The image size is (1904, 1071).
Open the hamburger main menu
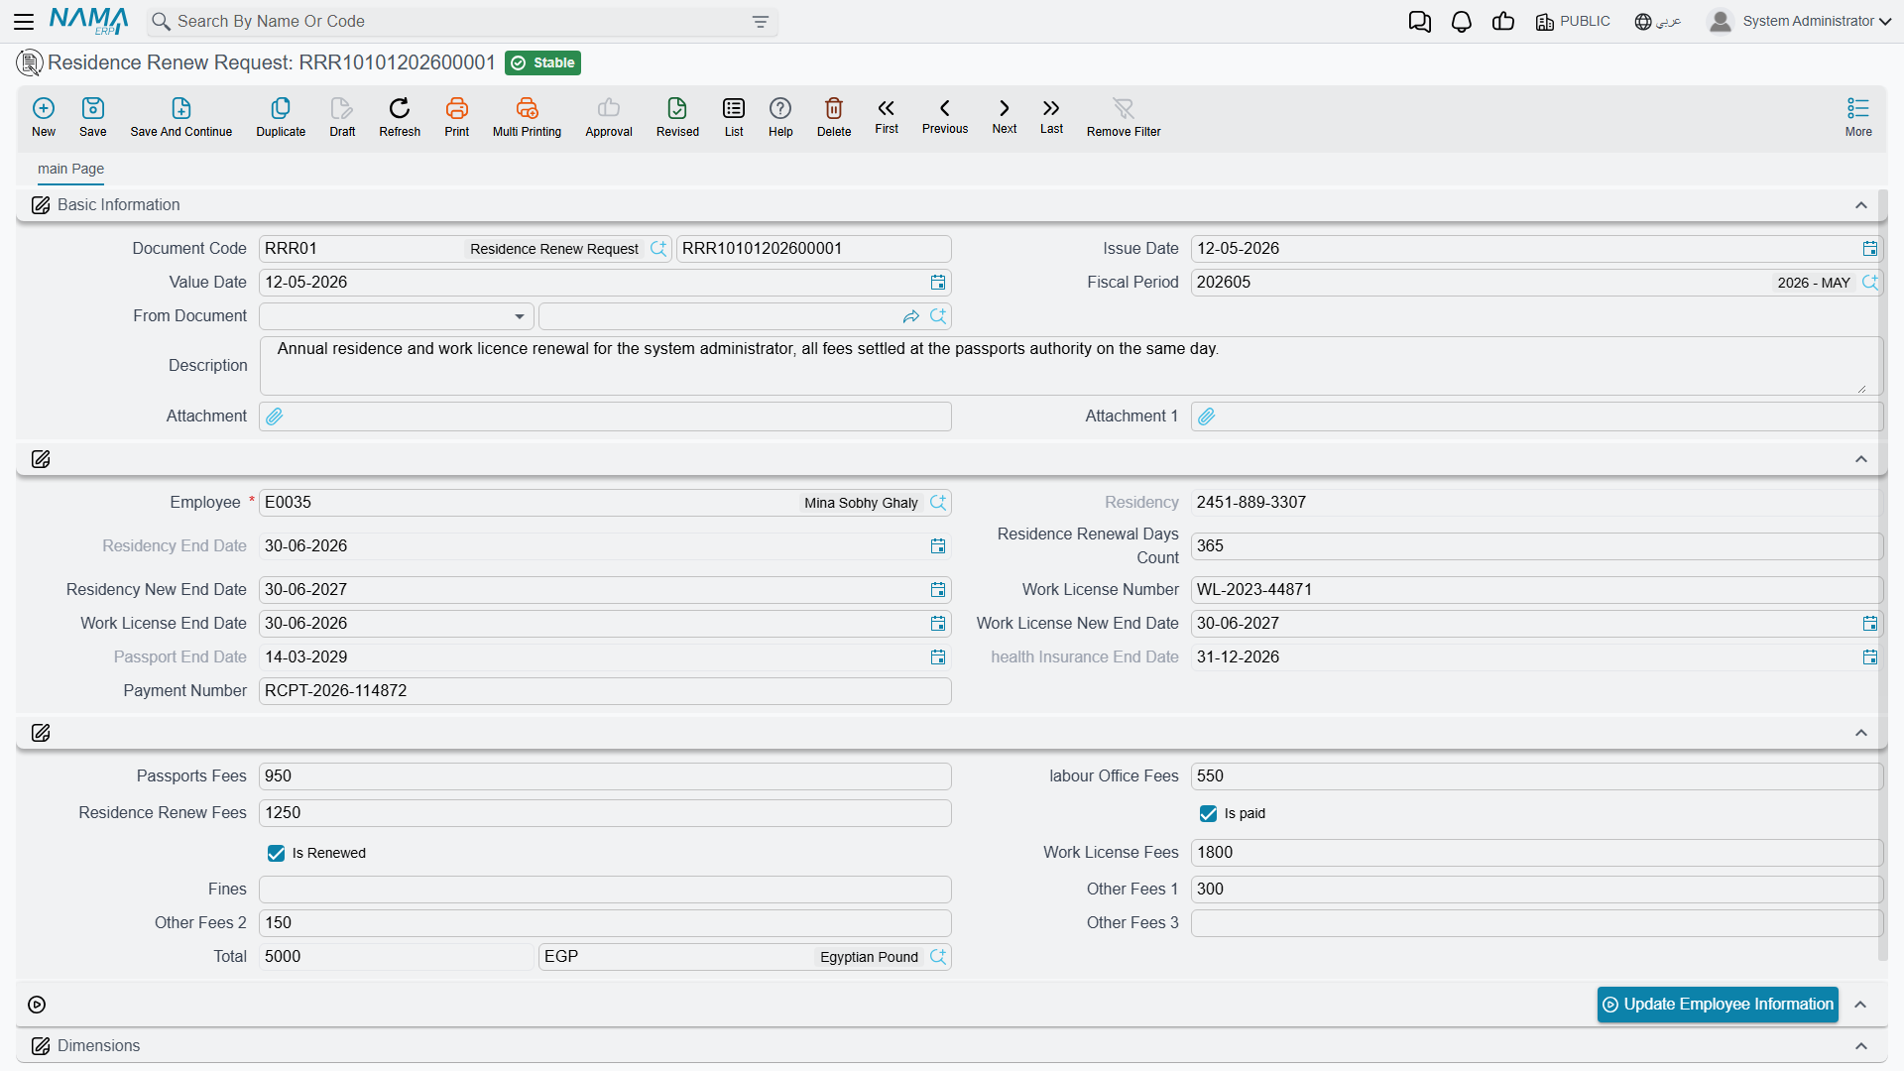pyautogui.click(x=24, y=22)
